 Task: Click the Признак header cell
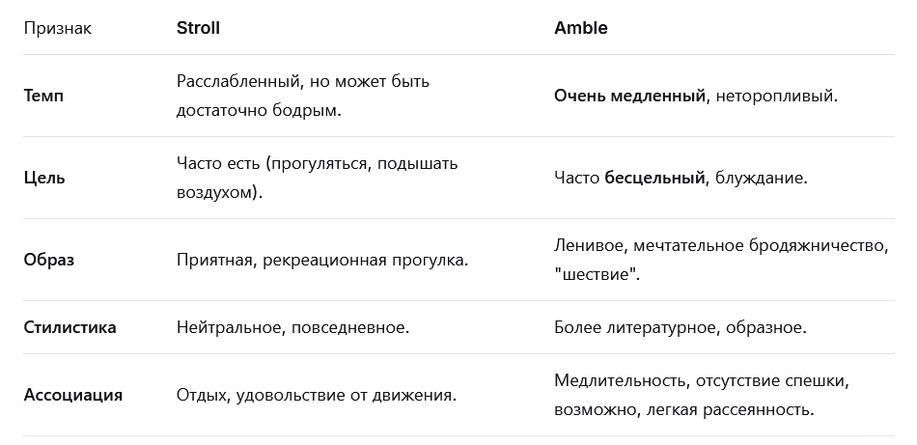57,28
